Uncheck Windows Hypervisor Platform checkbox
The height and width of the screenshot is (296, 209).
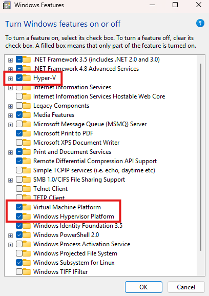point(19,216)
